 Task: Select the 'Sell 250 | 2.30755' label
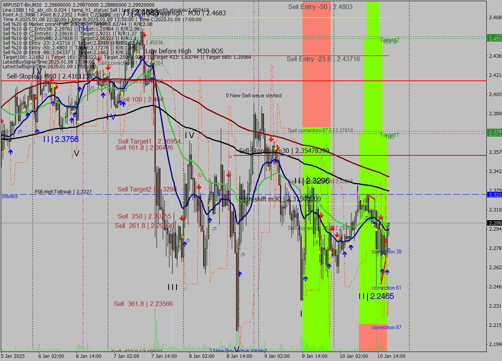click(144, 216)
